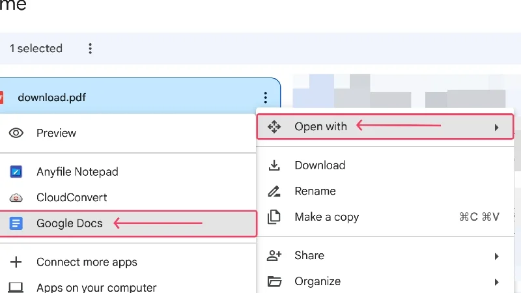The image size is (521, 293).
Task: Expand the Share submenu arrow
Action: (x=496, y=256)
